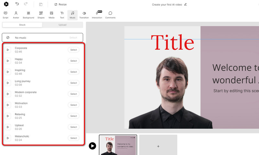This screenshot has height=155, width=259.
Task: Open the Comments panel
Action: [x=110, y=15]
